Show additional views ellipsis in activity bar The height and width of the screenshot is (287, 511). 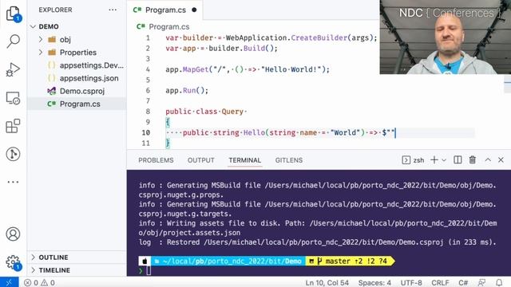(13, 182)
